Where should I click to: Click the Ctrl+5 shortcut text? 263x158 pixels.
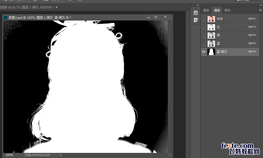click(x=252, y=43)
